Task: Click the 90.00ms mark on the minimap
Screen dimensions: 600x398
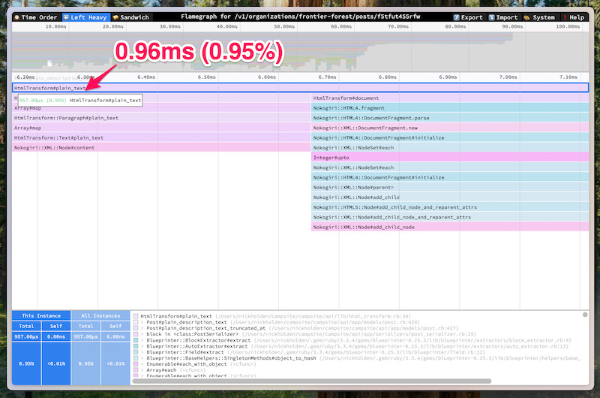Action: (x=512, y=26)
